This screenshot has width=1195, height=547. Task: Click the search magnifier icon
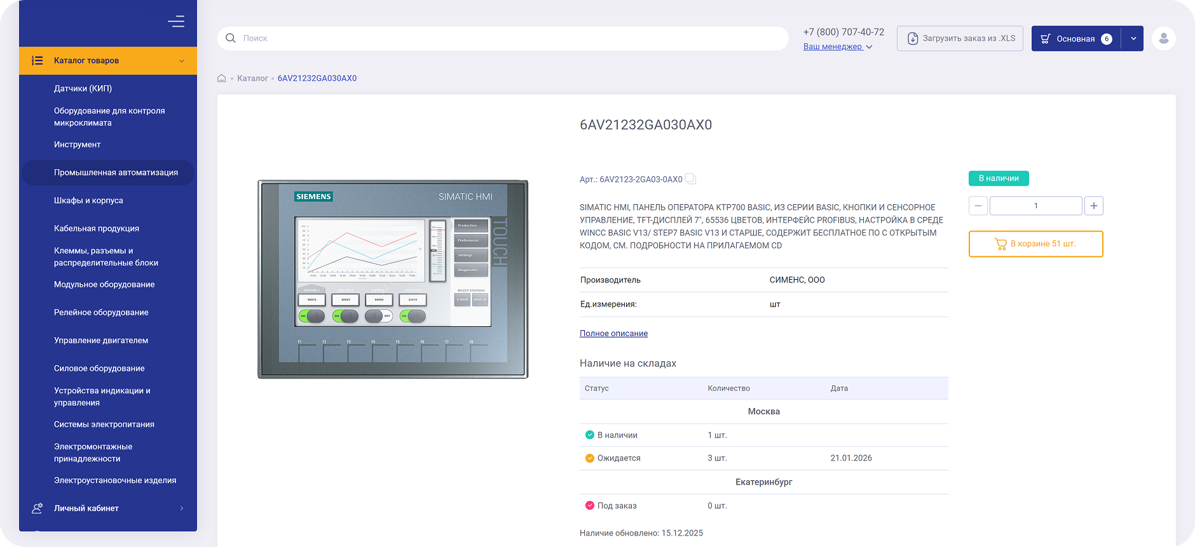231,38
